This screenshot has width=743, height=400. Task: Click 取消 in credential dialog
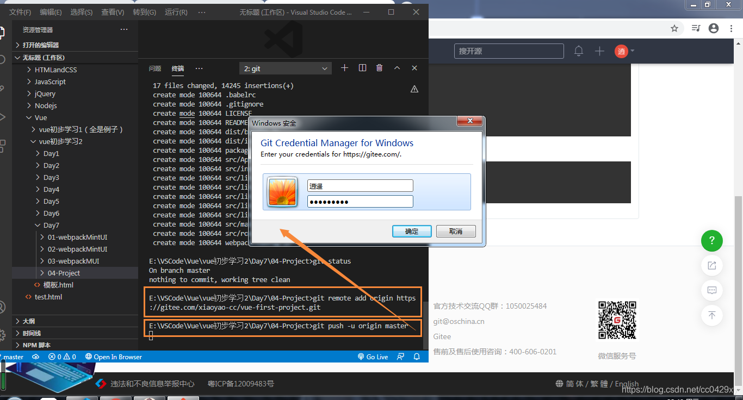[x=456, y=232]
